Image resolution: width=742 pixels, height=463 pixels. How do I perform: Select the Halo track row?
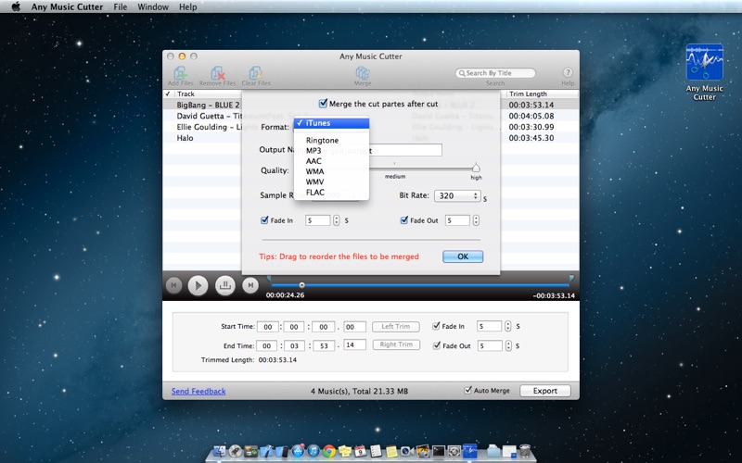pyautogui.click(x=370, y=138)
